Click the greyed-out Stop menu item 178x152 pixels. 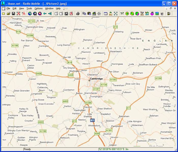(65, 8)
